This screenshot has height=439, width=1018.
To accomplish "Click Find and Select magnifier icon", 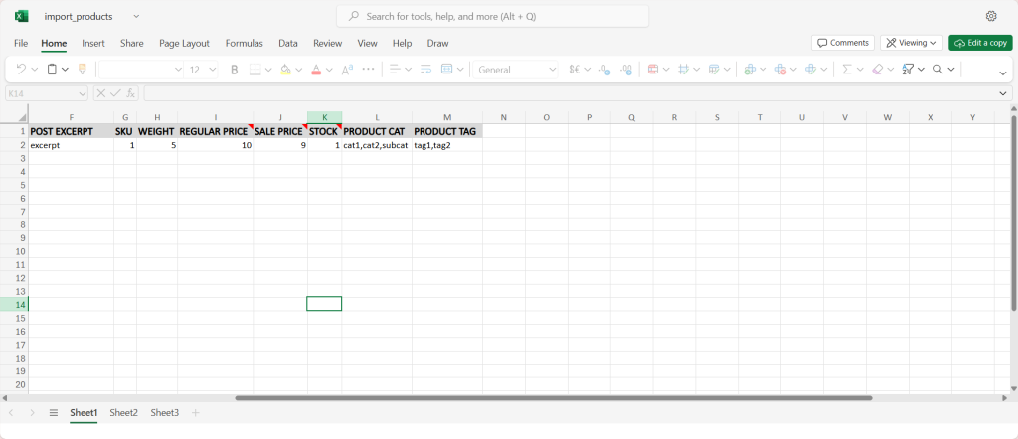I will tap(938, 70).
